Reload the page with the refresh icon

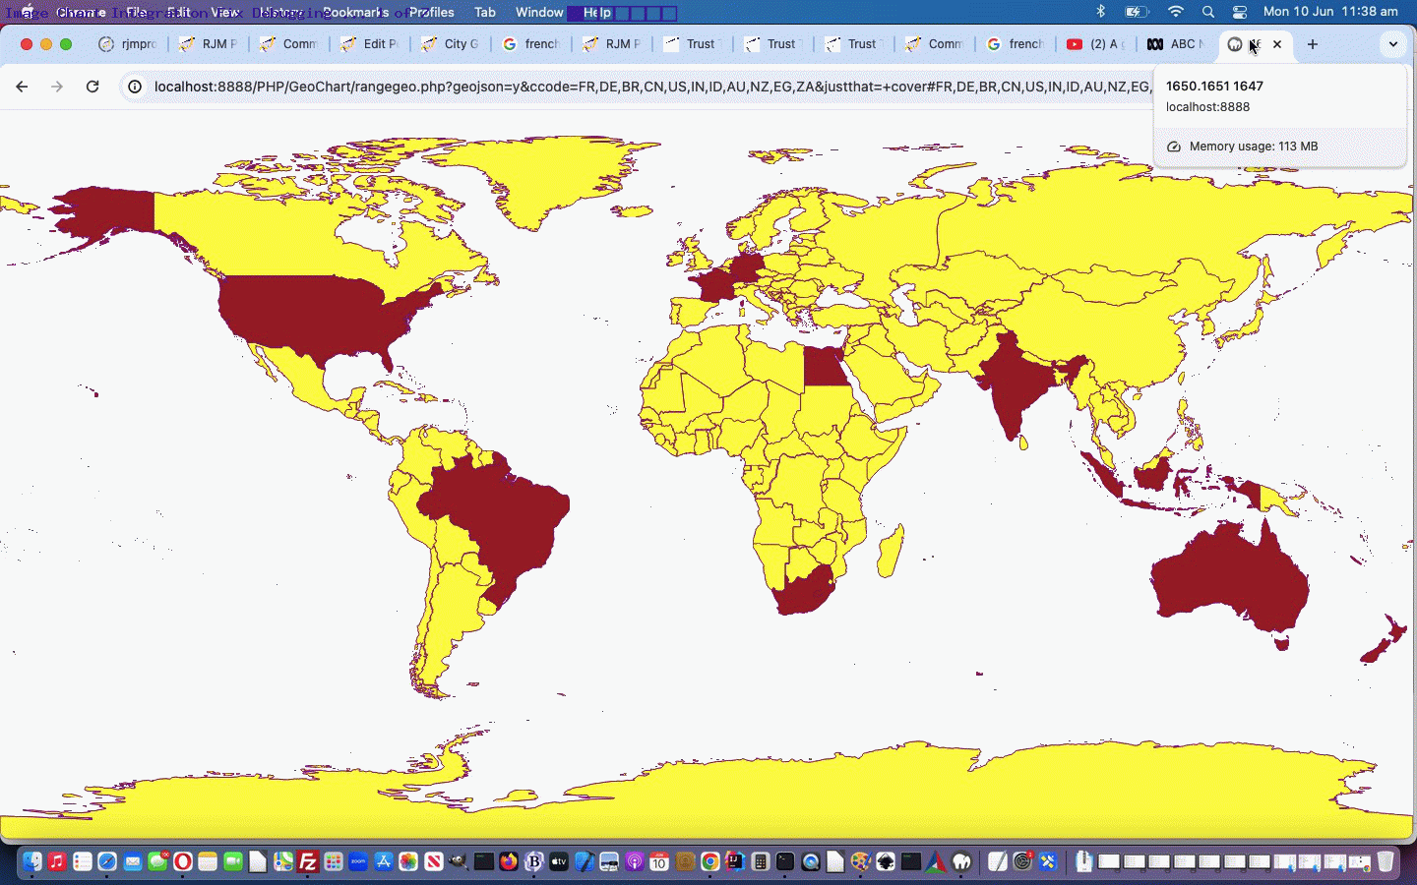tap(92, 87)
